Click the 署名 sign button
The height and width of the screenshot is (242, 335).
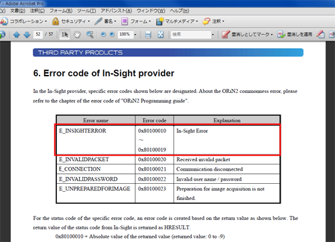pos(105,21)
